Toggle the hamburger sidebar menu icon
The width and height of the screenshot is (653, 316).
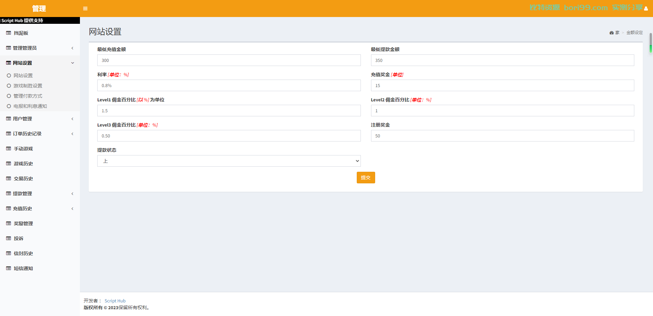[85, 9]
